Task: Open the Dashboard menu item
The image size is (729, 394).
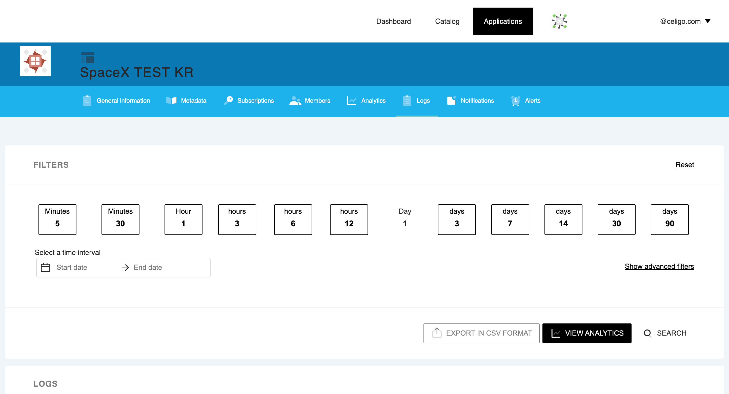Action: (x=393, y=21)
